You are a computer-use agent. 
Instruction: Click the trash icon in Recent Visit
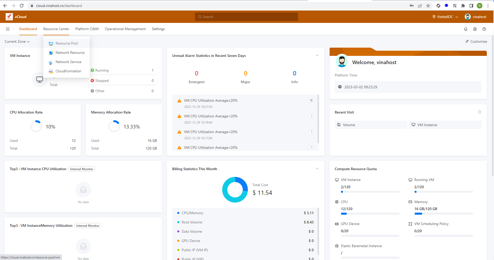coord(479,112)
